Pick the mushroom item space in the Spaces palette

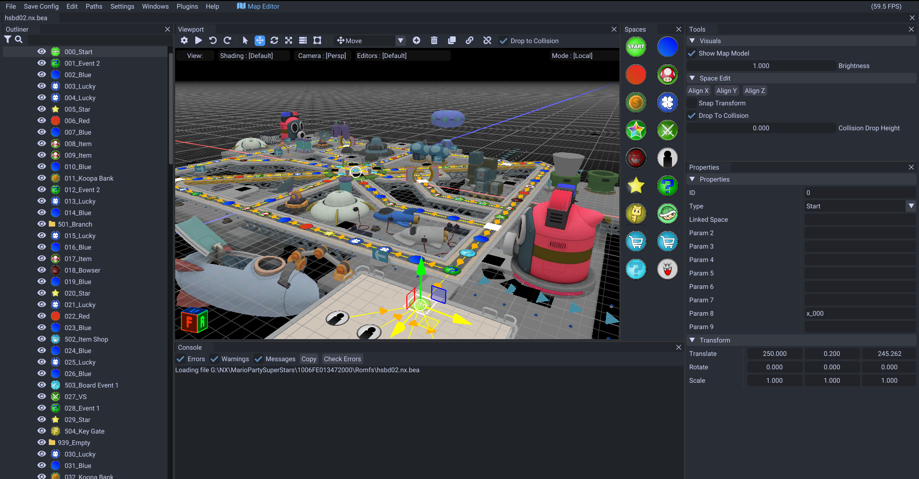(x=668, y=75)
